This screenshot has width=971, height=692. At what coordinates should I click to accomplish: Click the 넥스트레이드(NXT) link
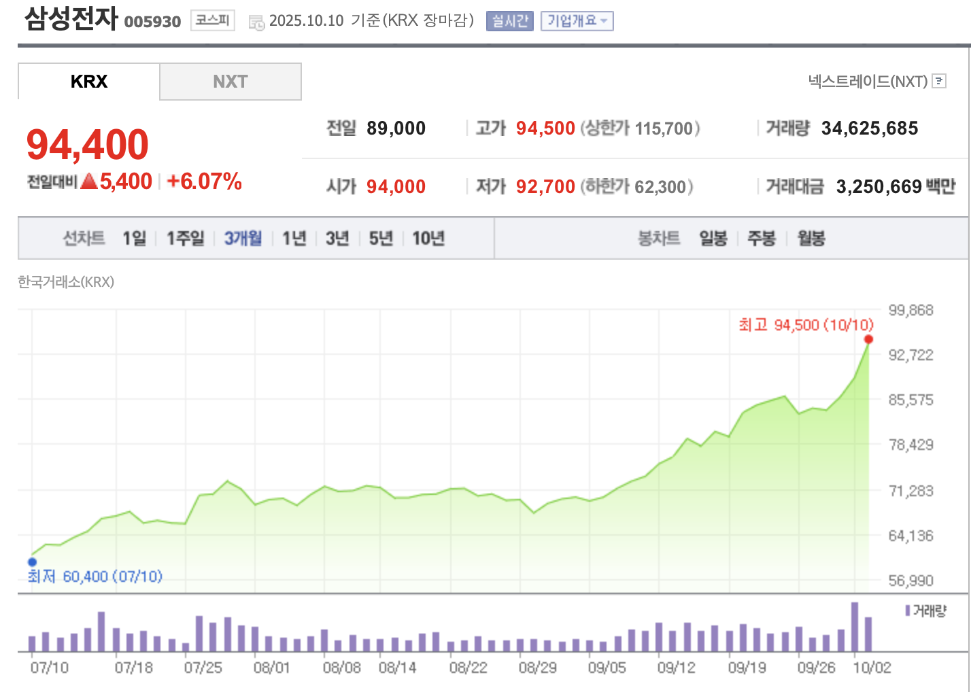[868, 82]
